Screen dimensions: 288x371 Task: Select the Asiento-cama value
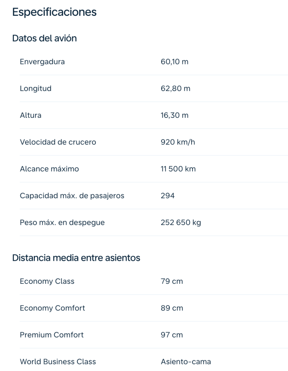(186, 362)
